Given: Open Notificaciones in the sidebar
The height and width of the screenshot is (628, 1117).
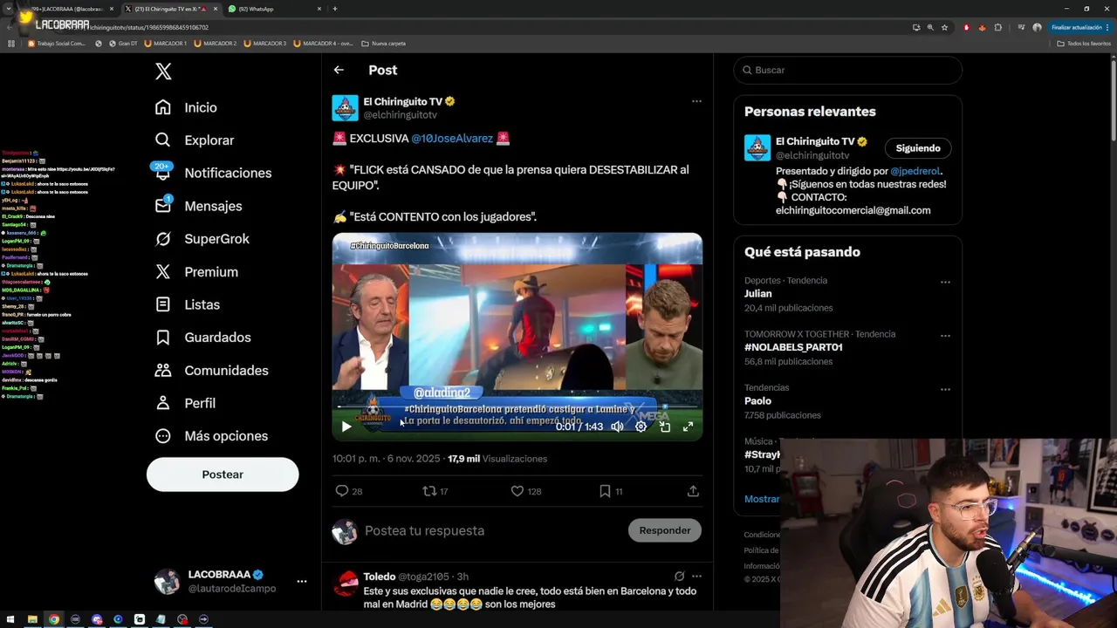Looking at the screenshot, I should [213, 173].
